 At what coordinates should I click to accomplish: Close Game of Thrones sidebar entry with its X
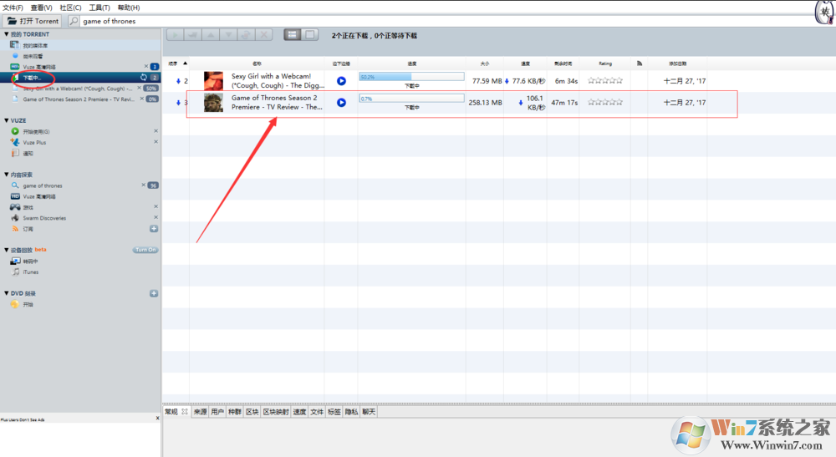pos(142,99)
